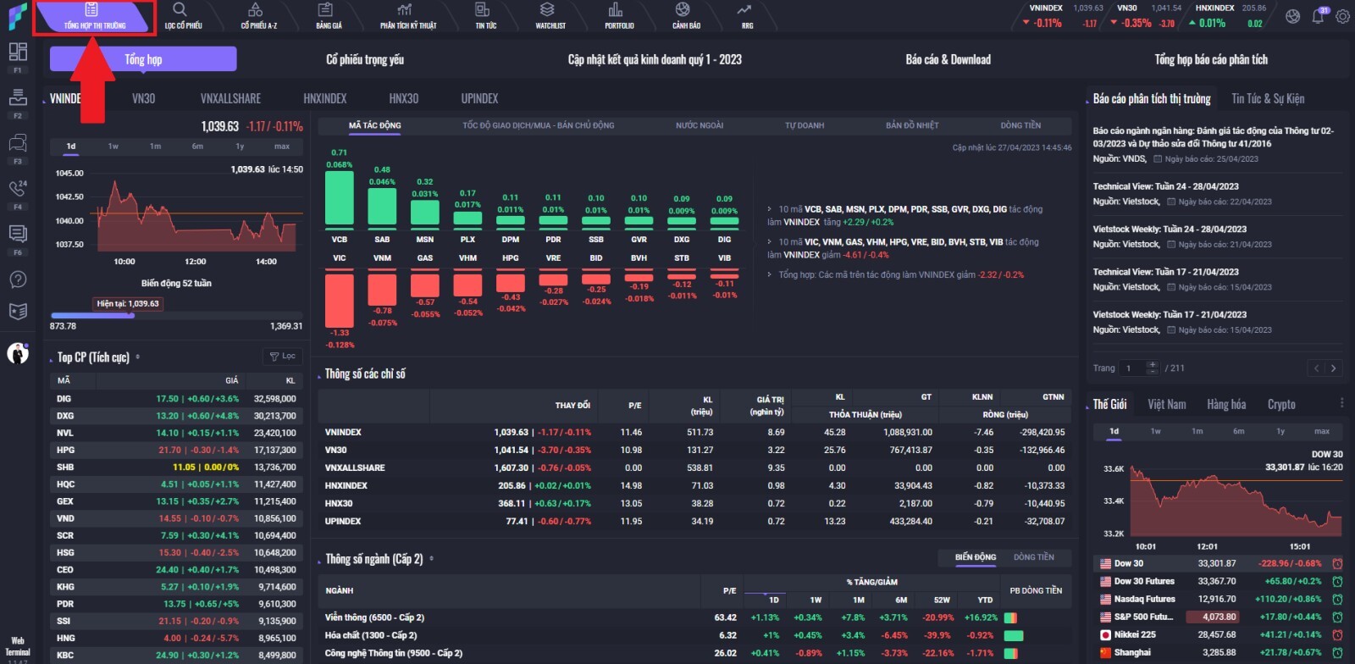Click the globe language icon
This screenshot has width=1355, height=664.
tap(1292, 16)
